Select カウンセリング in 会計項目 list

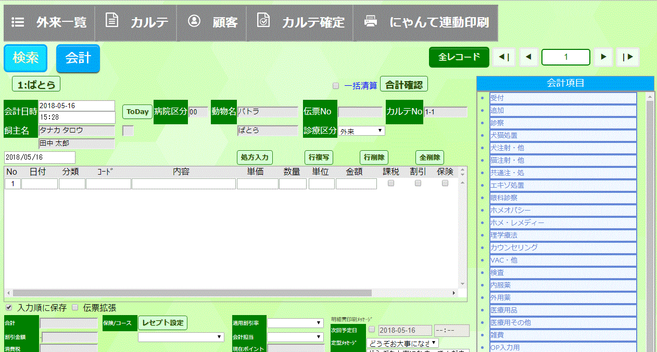[563, 247]
